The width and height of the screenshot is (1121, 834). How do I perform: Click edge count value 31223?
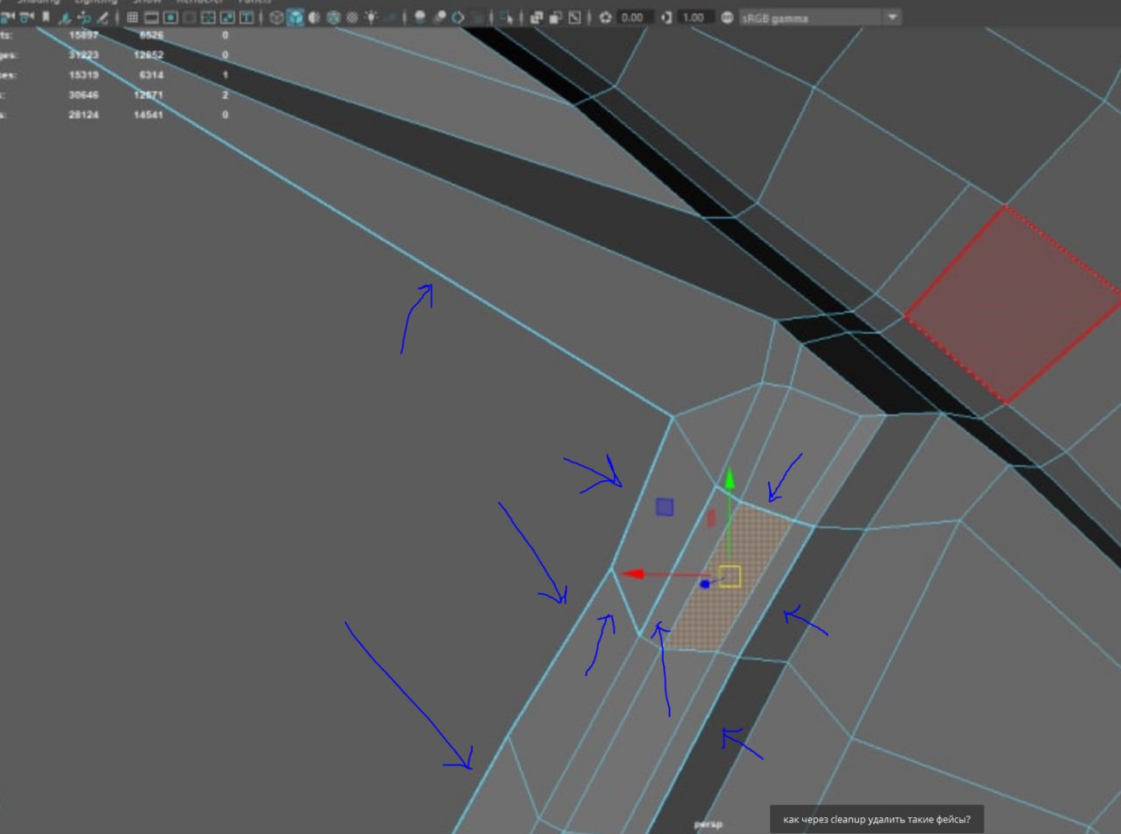pyautogui.click(x=83, y=54)
